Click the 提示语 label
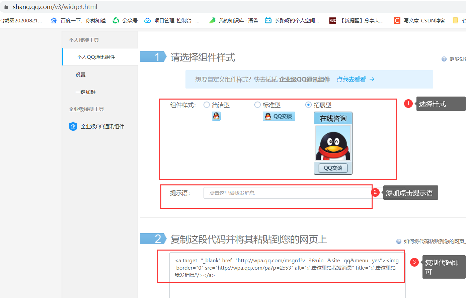466x298 pixels. pos(180,193)
